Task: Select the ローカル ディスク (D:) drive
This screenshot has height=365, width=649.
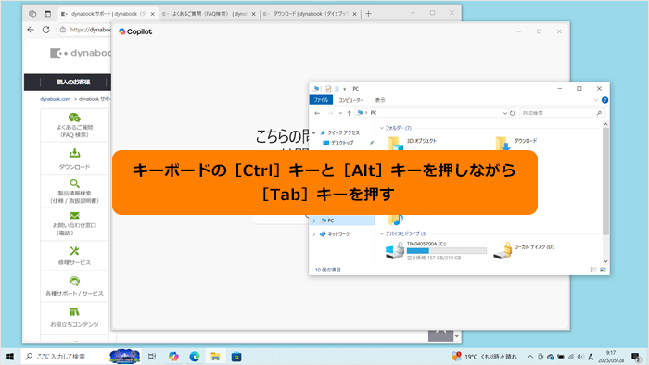Action: point(525,250)
